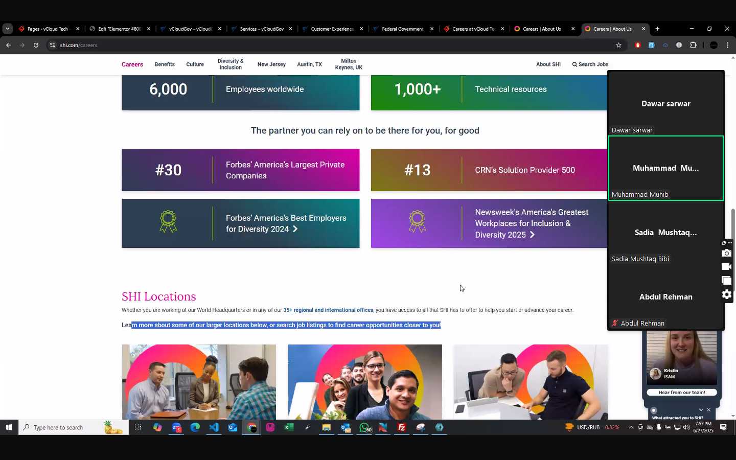Open the New Jersey location link
The width and height of the screenshot is (736, 460).
(x=271, y=64)
